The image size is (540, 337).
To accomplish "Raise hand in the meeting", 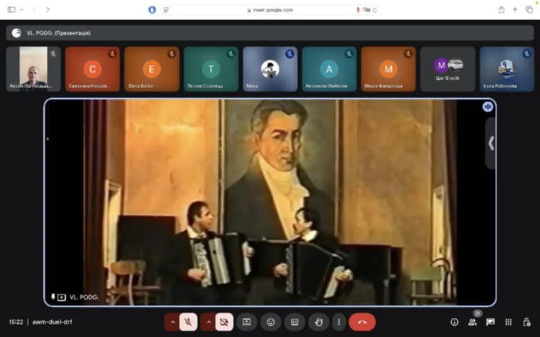I will point(319,322).
